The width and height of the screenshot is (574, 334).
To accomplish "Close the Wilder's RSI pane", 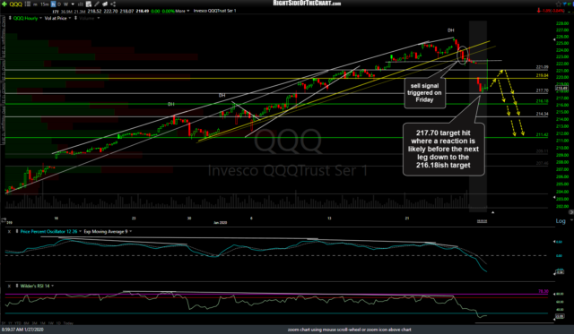I will (10, 286).
